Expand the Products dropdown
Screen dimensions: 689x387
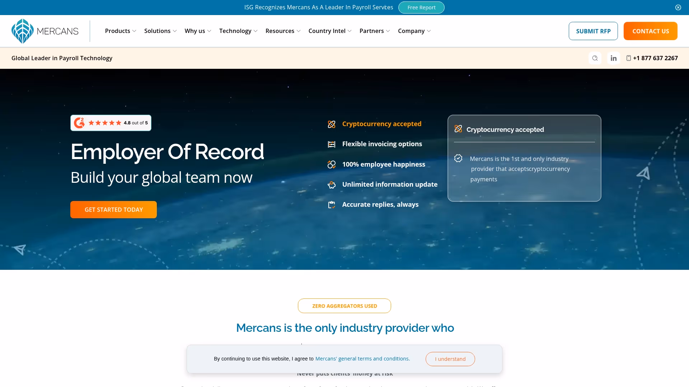(x=120, y=31)
